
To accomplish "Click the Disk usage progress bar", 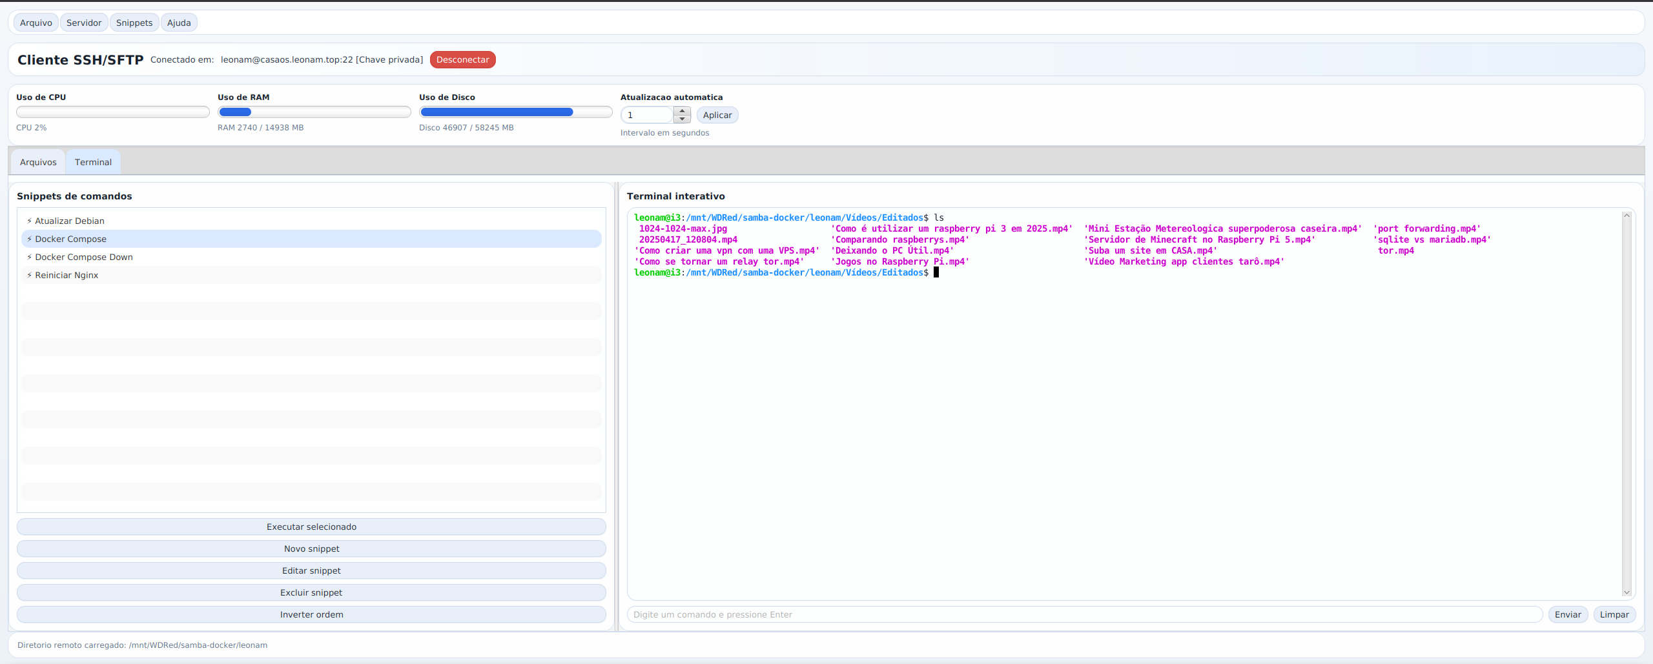I will 515,112.
